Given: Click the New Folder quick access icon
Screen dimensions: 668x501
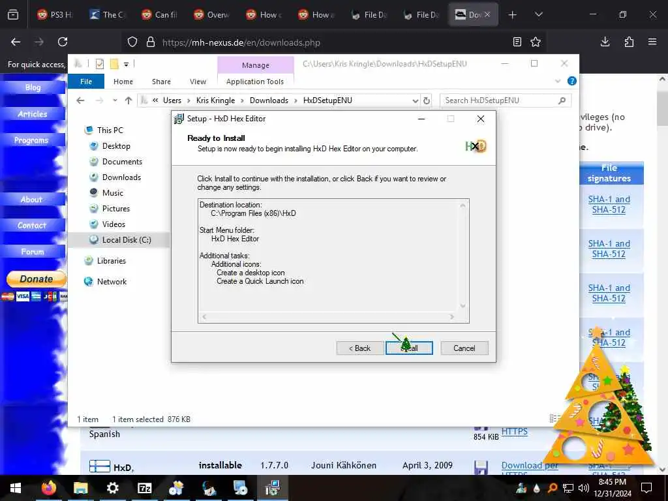Looking at the screenshot, I should (114, 64).
